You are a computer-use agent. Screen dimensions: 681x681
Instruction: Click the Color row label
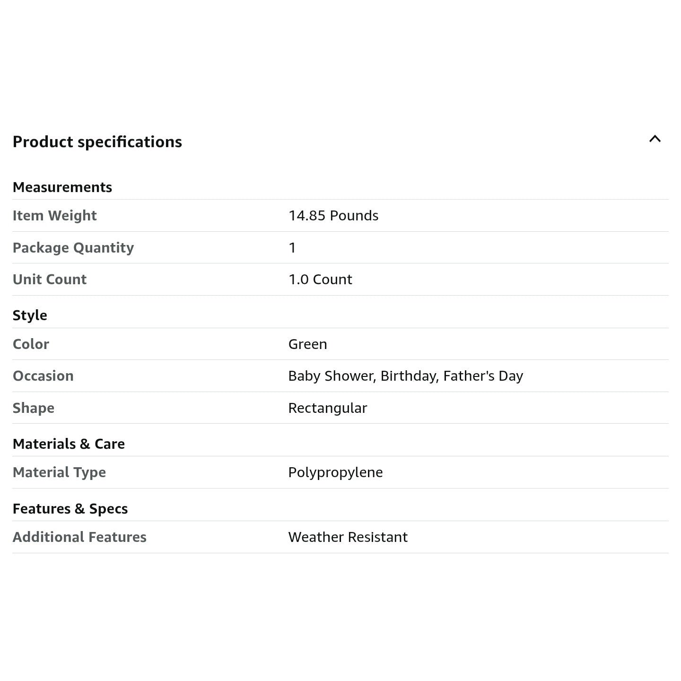click(31, 344)
